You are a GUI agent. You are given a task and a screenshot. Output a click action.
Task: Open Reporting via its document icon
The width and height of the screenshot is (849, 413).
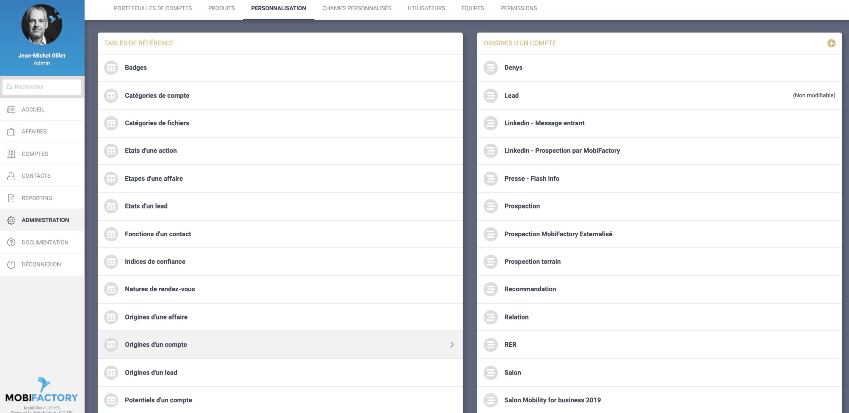click(11, 198)
